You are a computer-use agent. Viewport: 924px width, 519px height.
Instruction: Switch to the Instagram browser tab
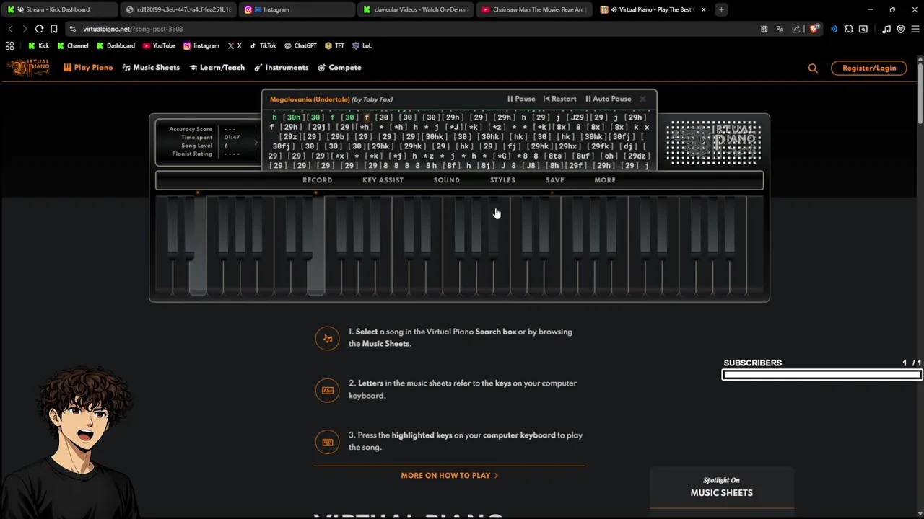[x=296, y=9]
